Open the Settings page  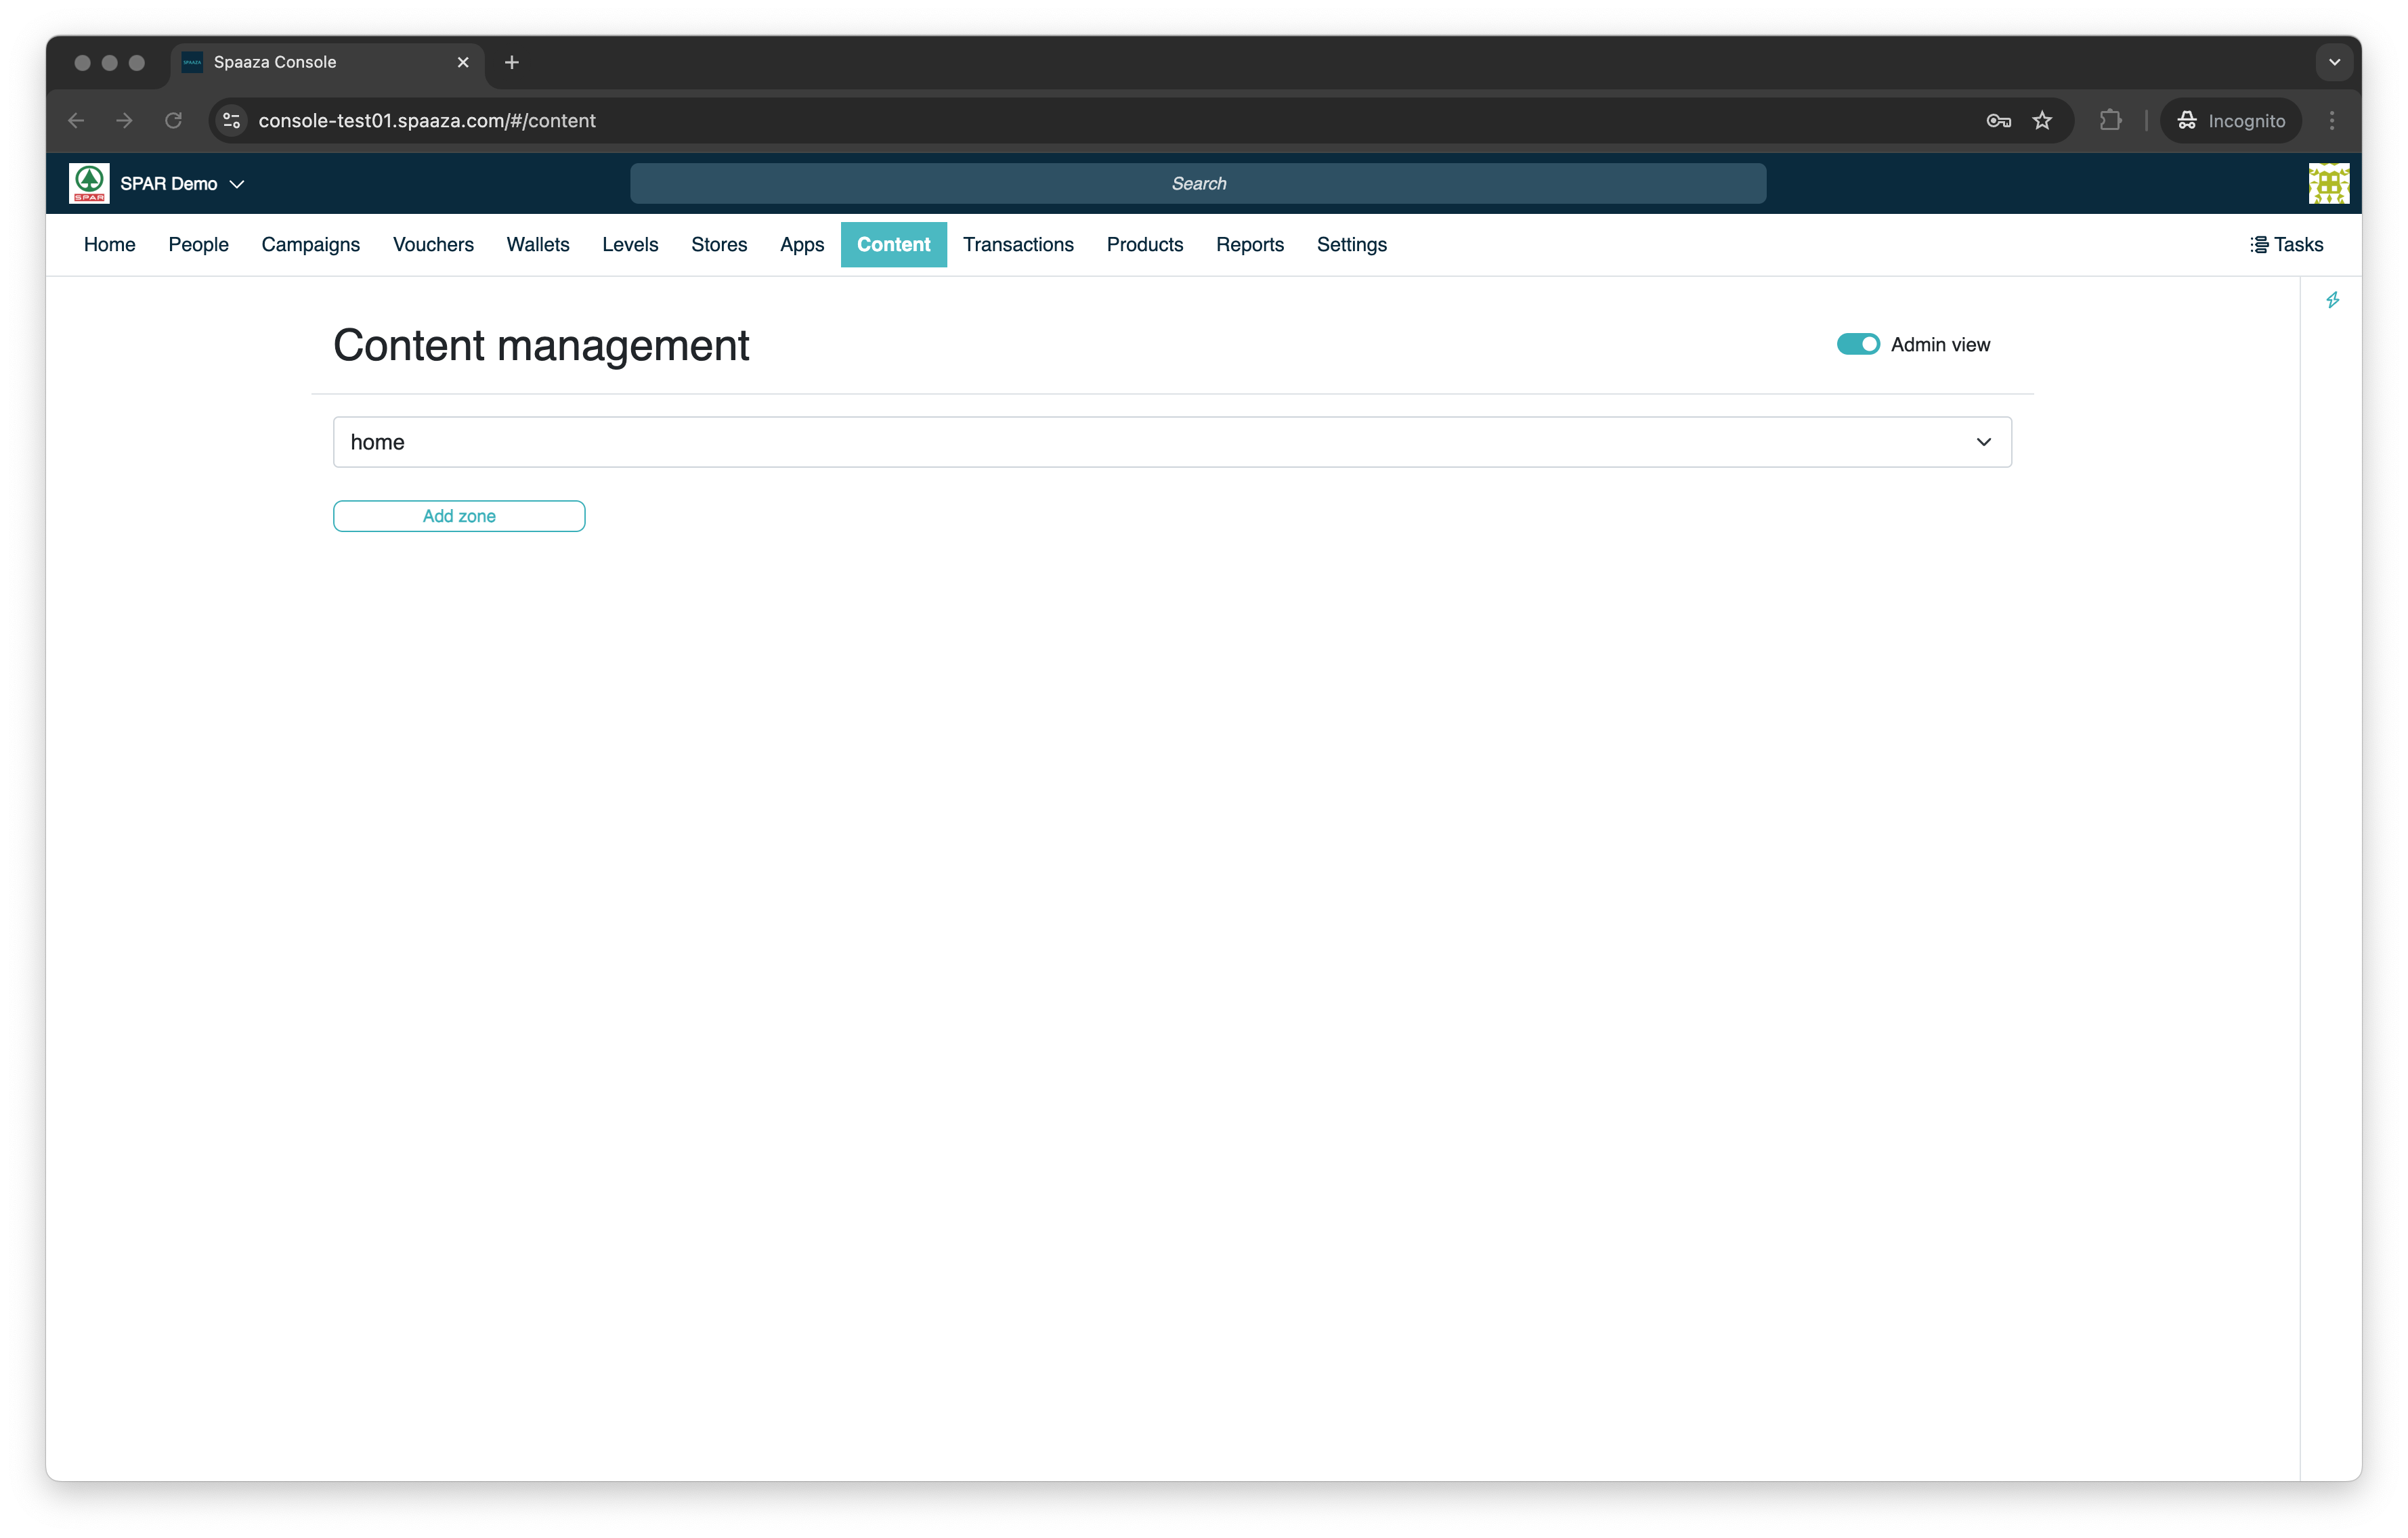1351,245
